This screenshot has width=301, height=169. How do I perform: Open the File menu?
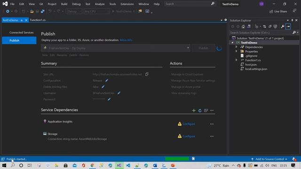pos(12,4)
